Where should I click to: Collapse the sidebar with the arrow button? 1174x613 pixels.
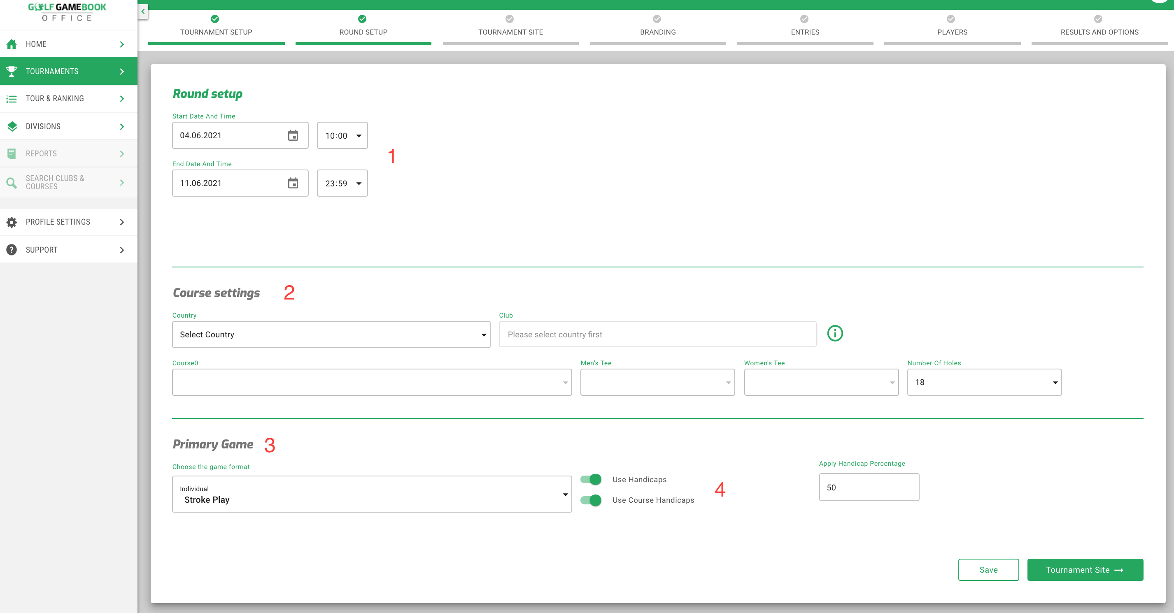coord(143,12)
